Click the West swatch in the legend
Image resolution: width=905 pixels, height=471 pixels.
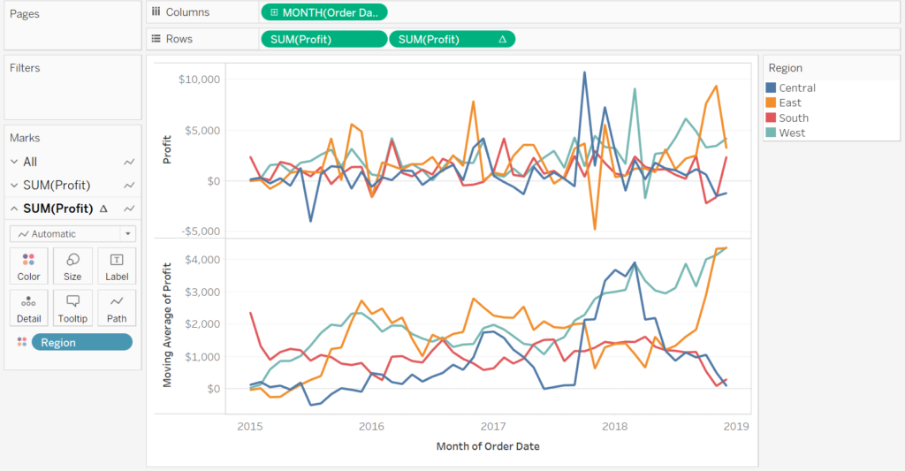click(771, 133)
